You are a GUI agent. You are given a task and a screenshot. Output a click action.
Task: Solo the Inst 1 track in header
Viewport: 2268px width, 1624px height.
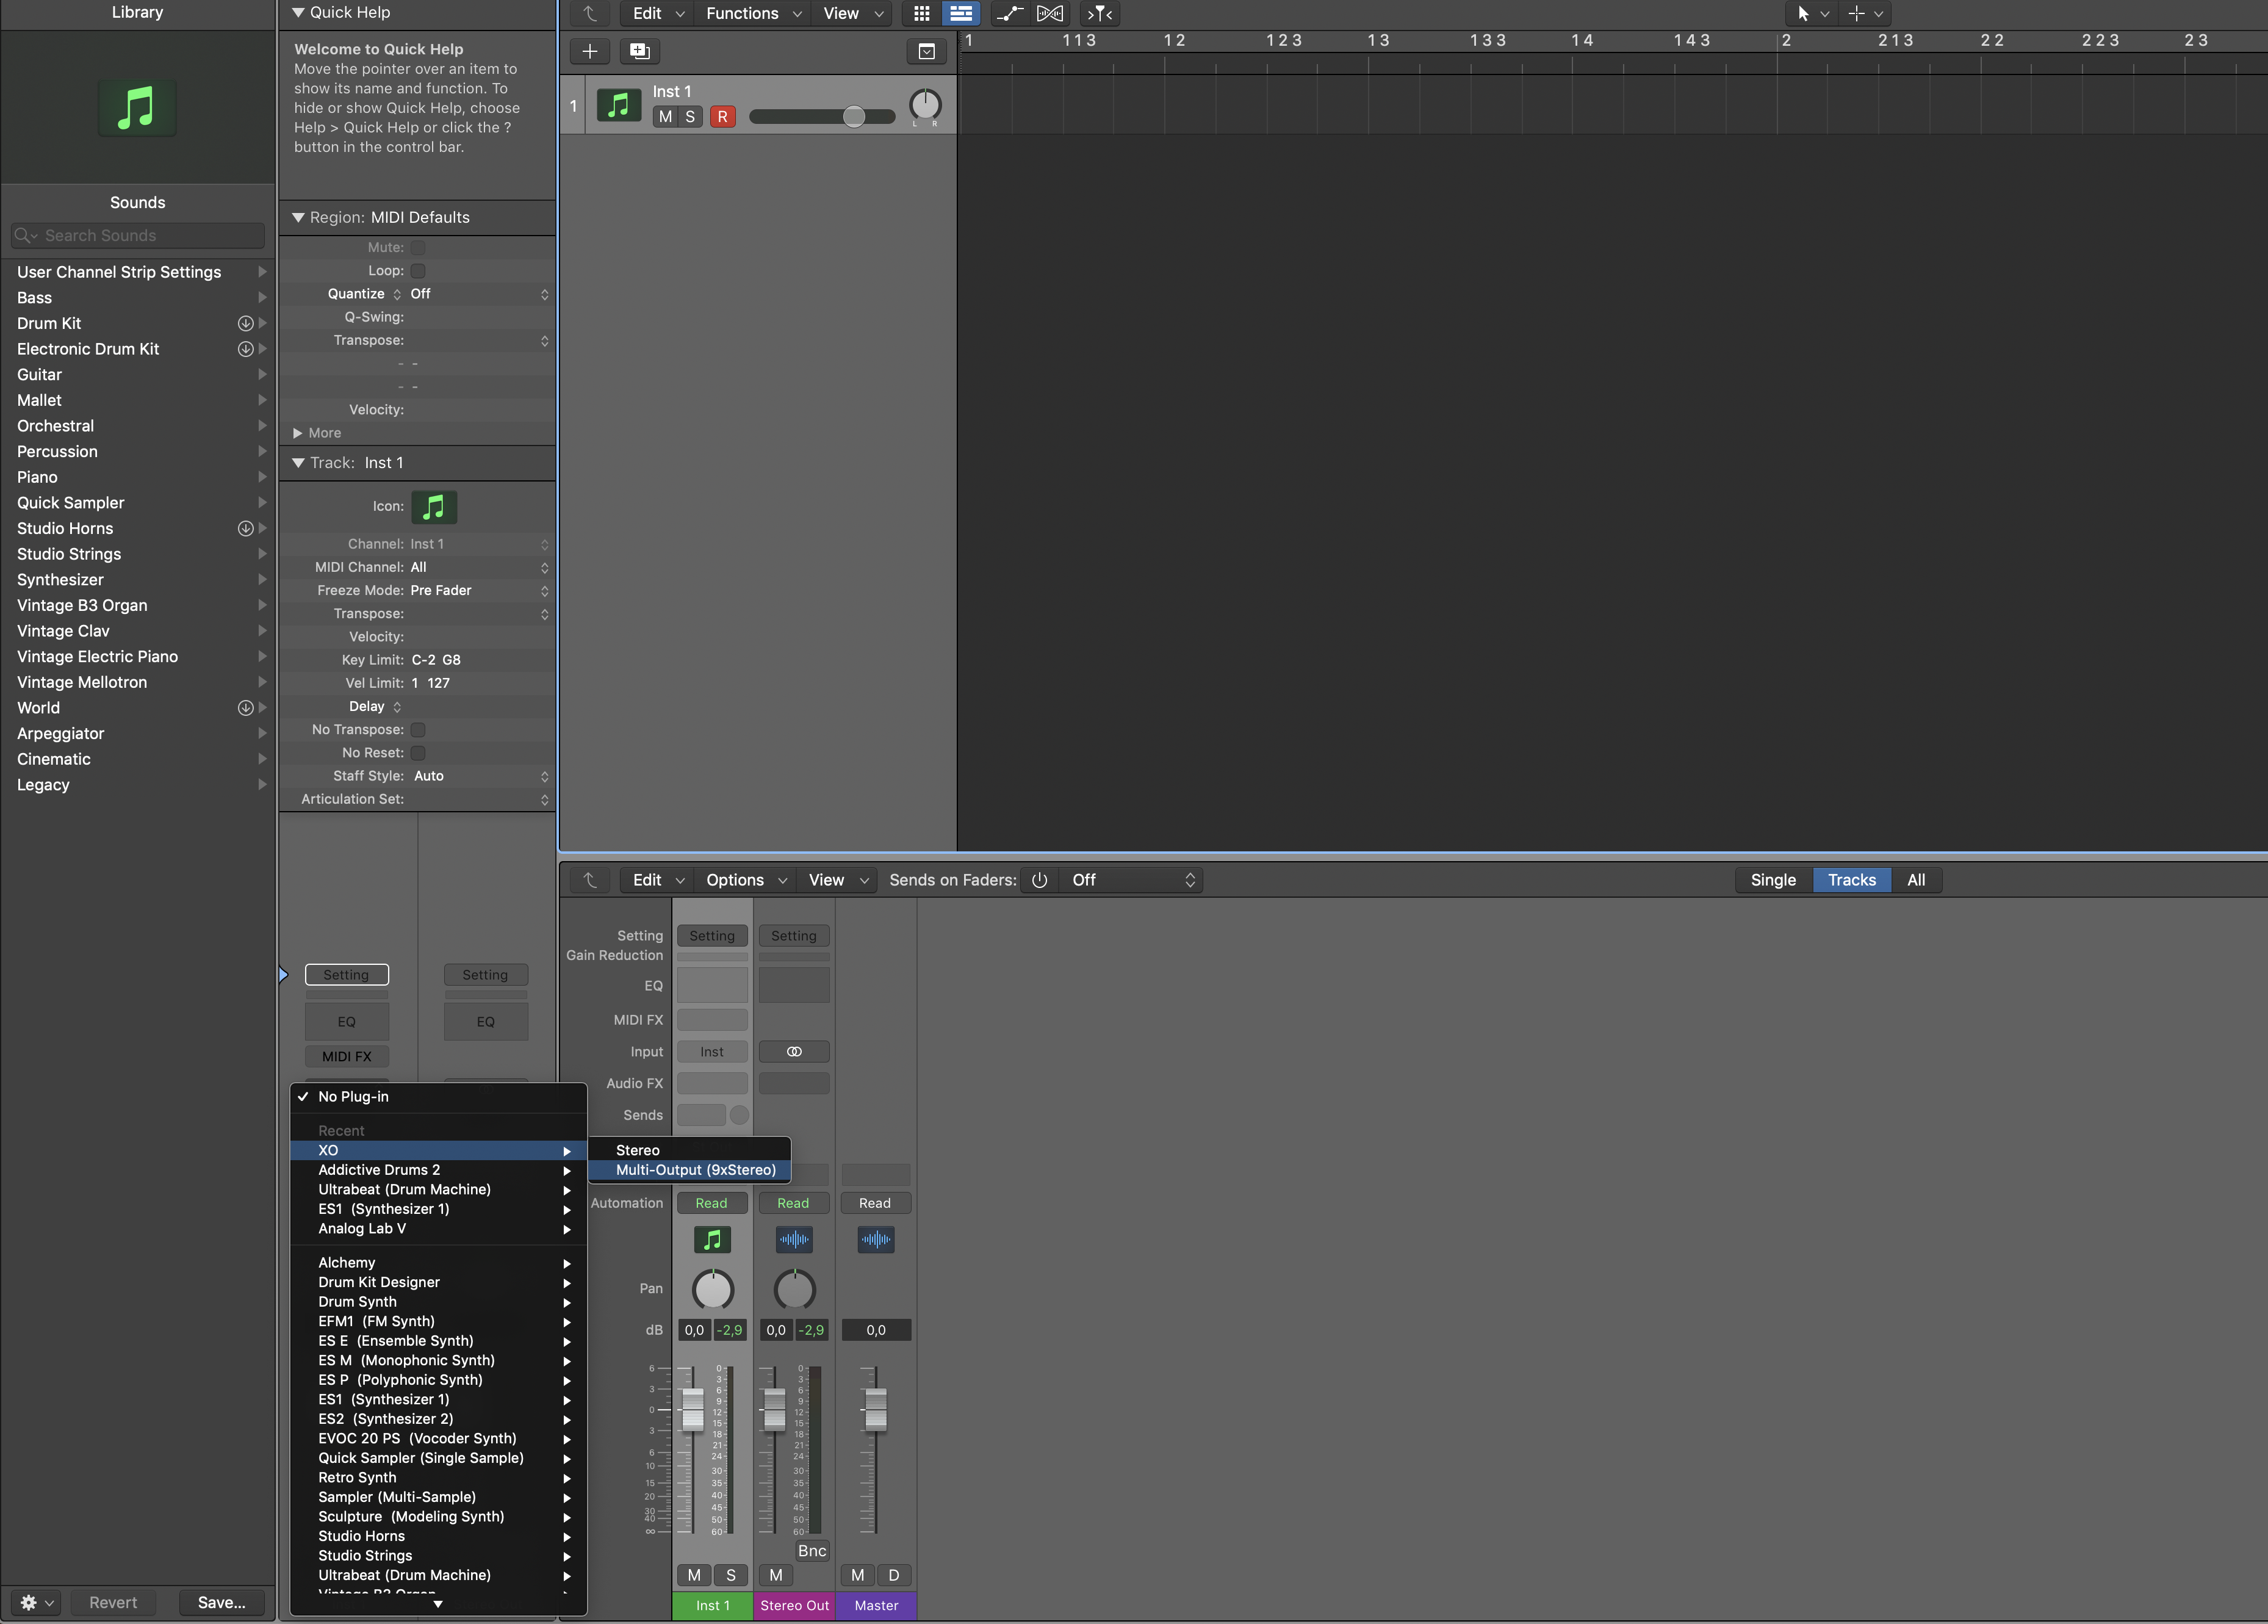689,117
